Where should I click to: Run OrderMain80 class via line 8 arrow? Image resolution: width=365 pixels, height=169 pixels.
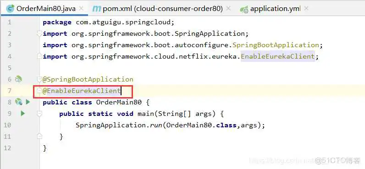click(x=28, y=102)
